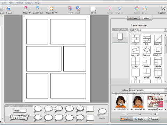167x125 pixels.
Task: Click the rectangular balloon in bottom row
Action: (90, 118)
